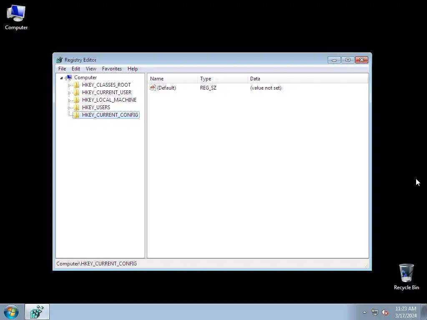Open the File menu

62,69
